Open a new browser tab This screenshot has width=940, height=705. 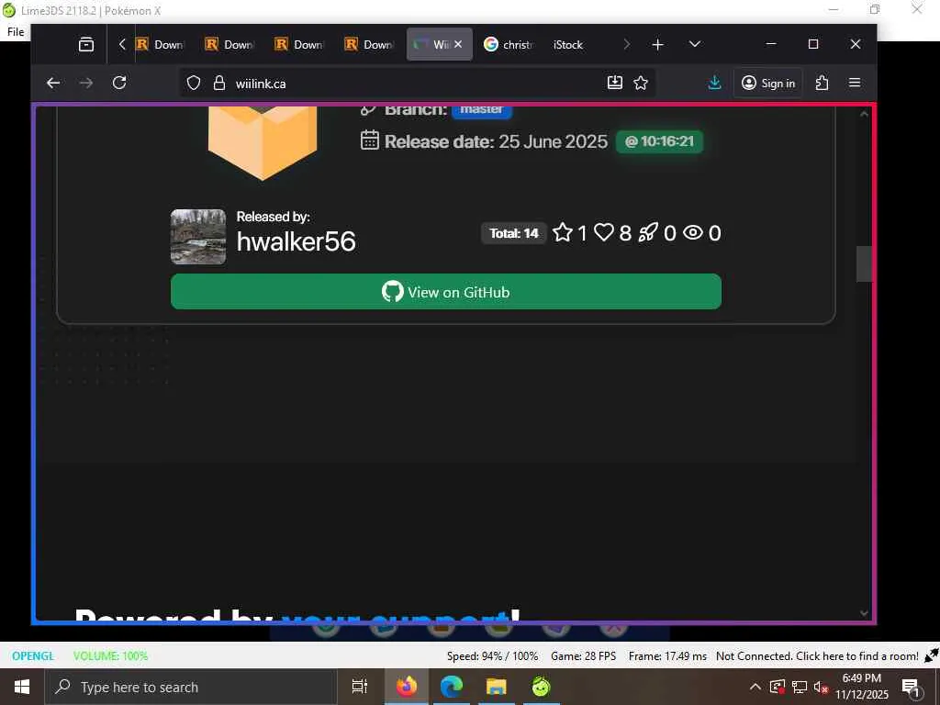tap(657, 44)
